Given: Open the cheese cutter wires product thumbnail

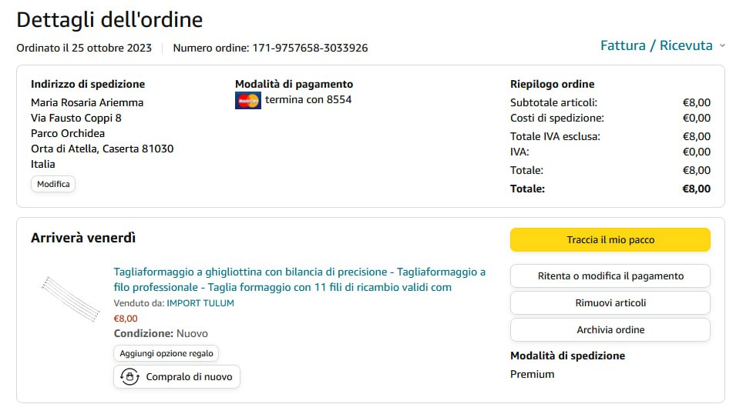Looking at the screenshot, I should [70, 299].
